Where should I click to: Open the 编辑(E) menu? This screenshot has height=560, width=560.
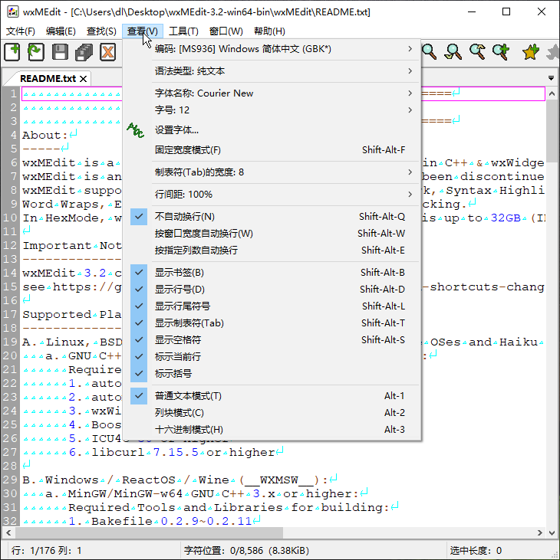click(x=61, y=31)
